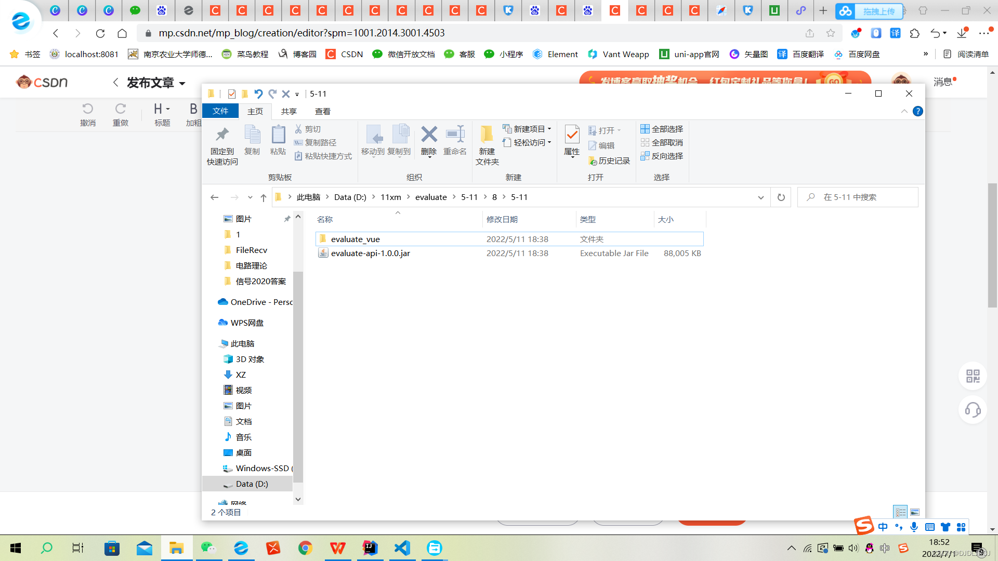Select the 删除 (Delete) tool
This screenshot has height=561, width=998.
(x=428, y=141)
